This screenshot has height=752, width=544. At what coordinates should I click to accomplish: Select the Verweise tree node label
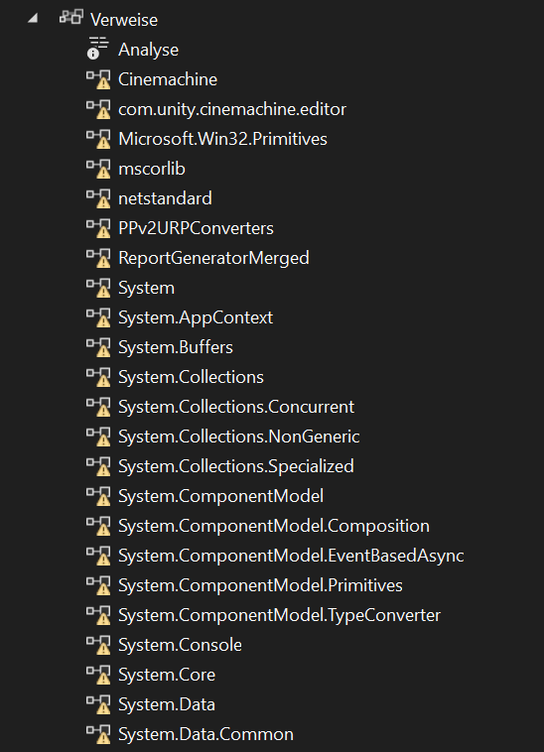[x=124, y=20]
